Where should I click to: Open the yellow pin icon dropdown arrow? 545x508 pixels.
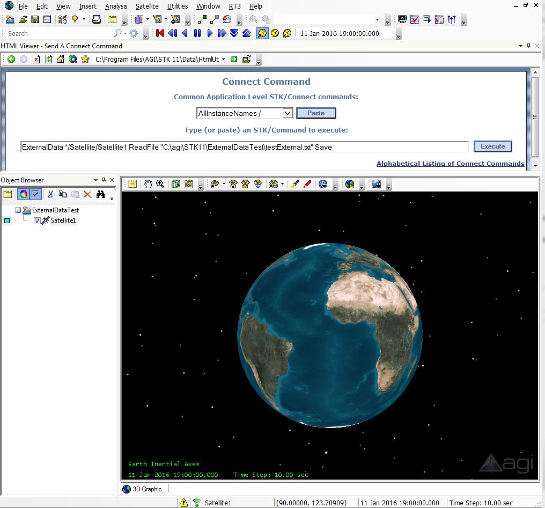click(x=84, y=19)
